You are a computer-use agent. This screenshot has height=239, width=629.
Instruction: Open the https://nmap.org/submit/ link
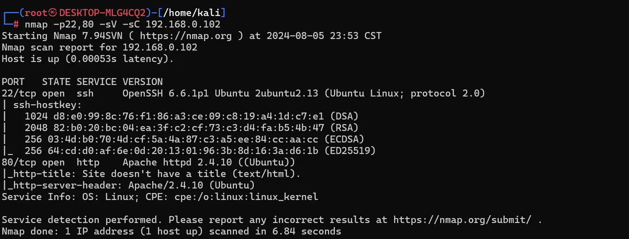point(462,220)
